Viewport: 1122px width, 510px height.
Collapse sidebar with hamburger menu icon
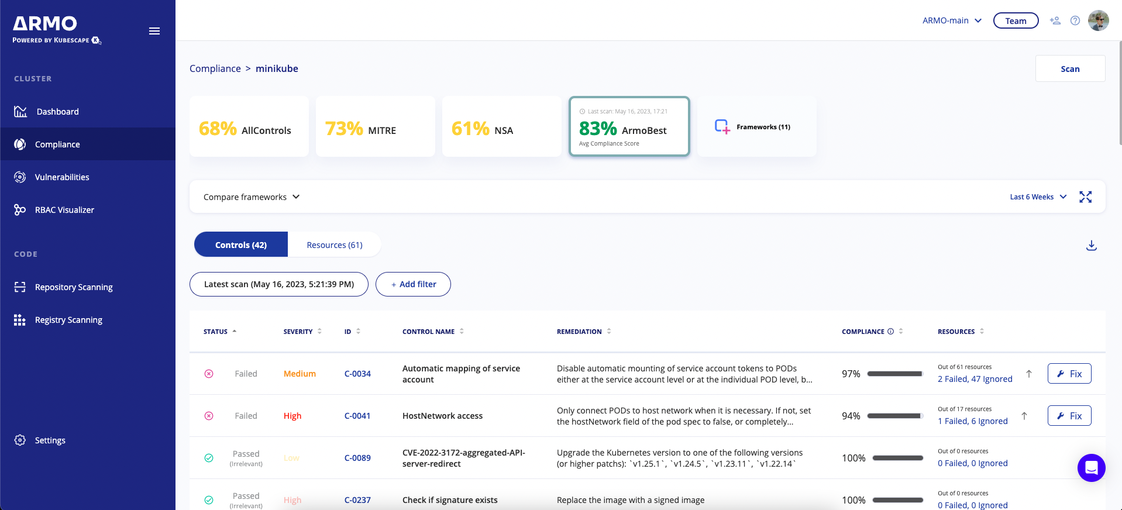pos(154,31)
